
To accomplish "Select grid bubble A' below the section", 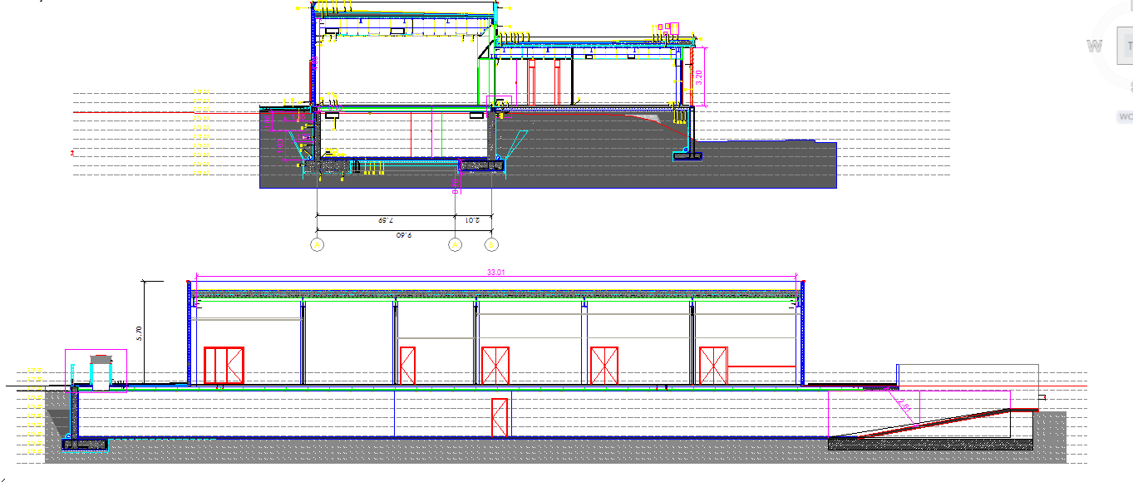I will click(456, 244).
